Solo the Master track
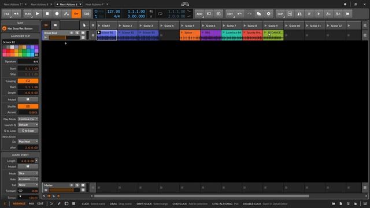 [77, 185]
